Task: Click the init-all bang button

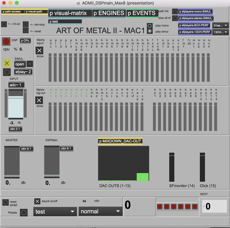Action: click(4, 24)
